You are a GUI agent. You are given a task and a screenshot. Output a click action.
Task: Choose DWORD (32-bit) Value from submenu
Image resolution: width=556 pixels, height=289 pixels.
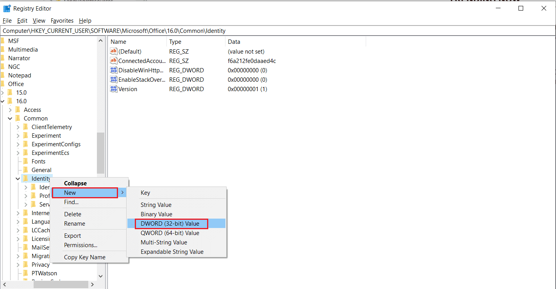(170, 224)
